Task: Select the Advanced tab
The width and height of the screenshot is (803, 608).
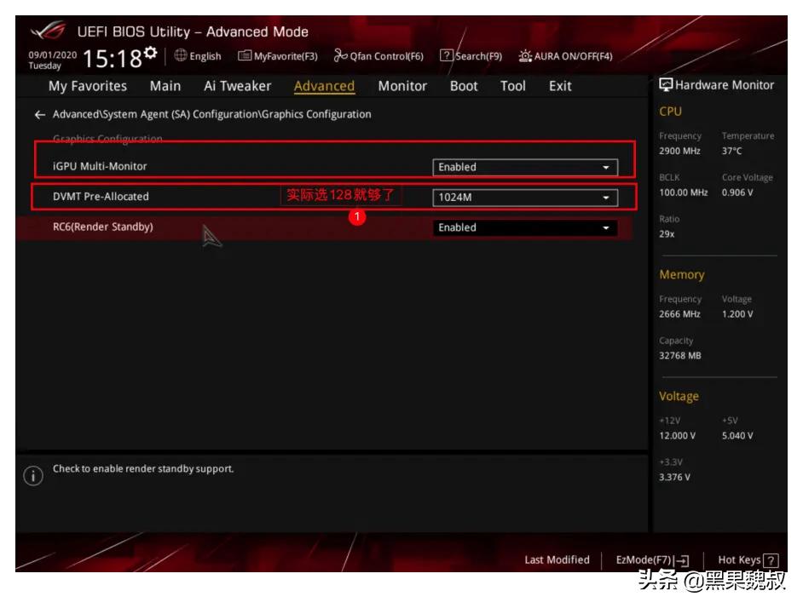Action: (324, 86)
